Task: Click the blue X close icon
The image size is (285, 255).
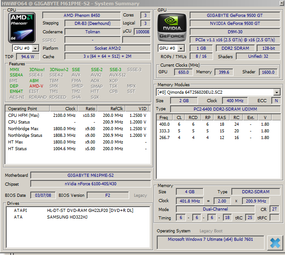Action: tap(275, 243)
